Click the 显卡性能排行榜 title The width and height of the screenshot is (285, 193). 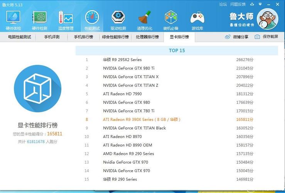point(38,125)
